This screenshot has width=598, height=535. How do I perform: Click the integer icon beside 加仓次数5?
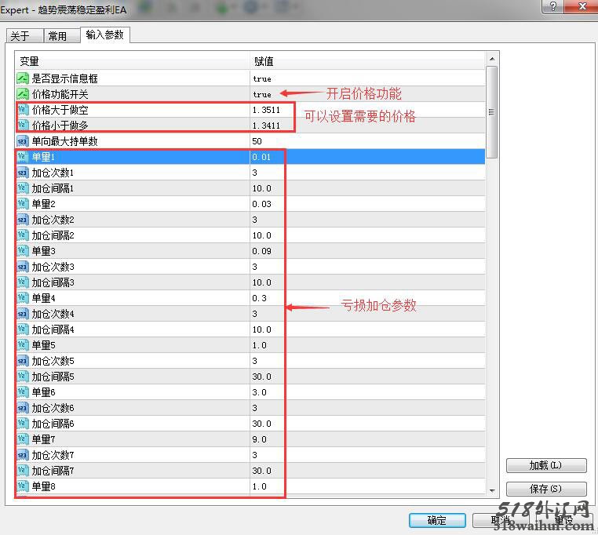(23, 361)
